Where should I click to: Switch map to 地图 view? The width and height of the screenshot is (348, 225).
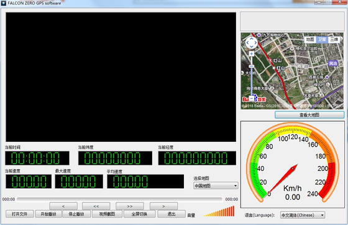tap(310, 40)
